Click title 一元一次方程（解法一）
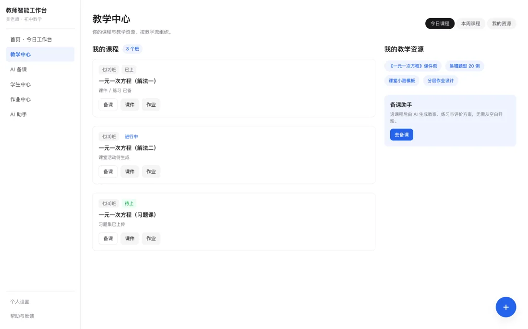The image size is (528, 329). pyautogui.click(x=127, y=81)
